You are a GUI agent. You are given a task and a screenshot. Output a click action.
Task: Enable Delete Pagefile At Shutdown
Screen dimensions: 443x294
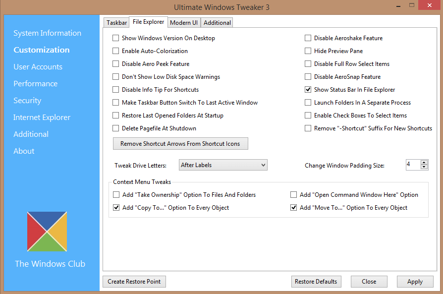(x=115, y=128)
